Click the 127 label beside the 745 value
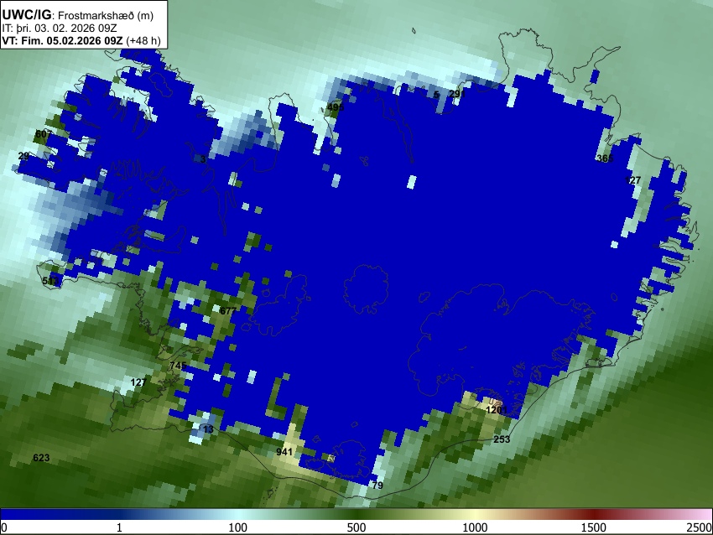 (138, 382)
